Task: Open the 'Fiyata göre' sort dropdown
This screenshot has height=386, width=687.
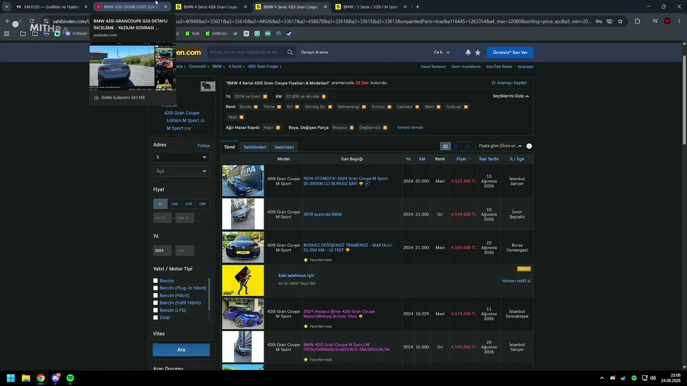Action: point(500,146)
